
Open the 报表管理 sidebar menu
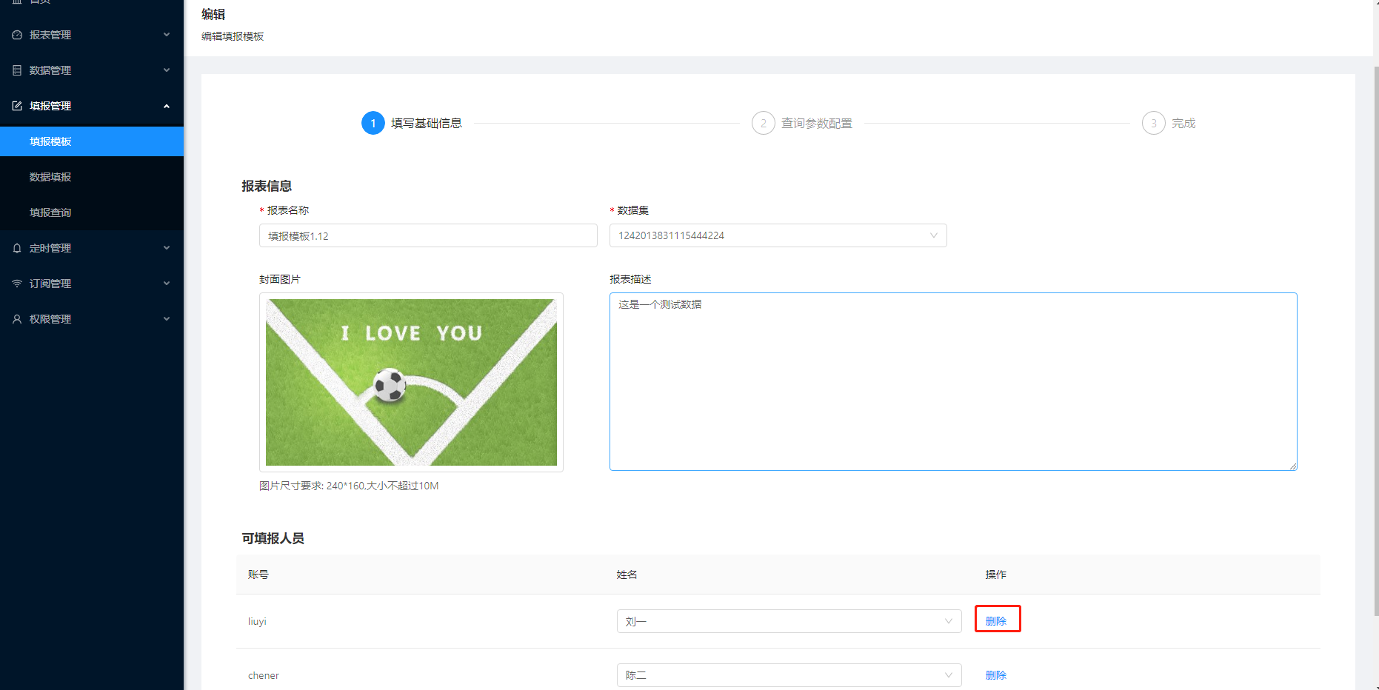(92, 35)
